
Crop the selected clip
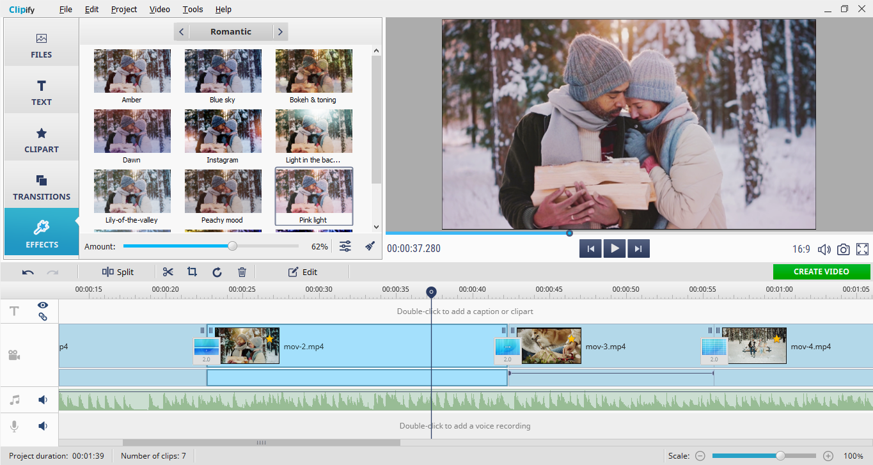pyautogui.click(x=192, y=272)
